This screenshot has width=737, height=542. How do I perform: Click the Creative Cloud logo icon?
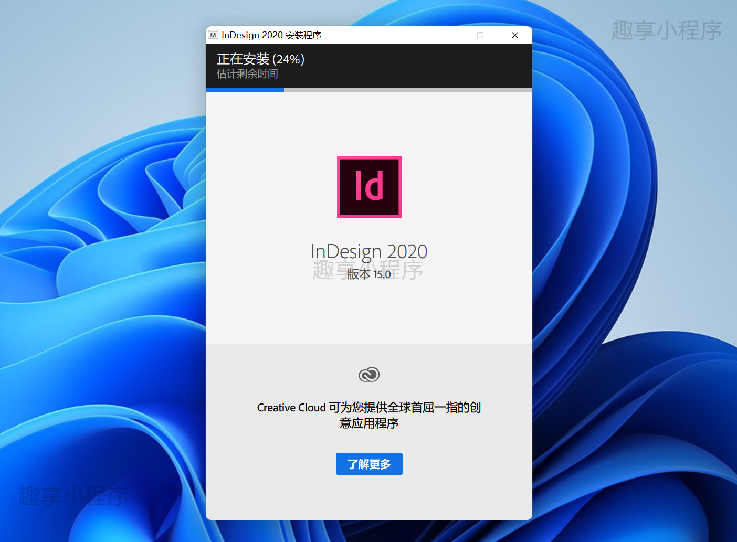pos(369,374)
